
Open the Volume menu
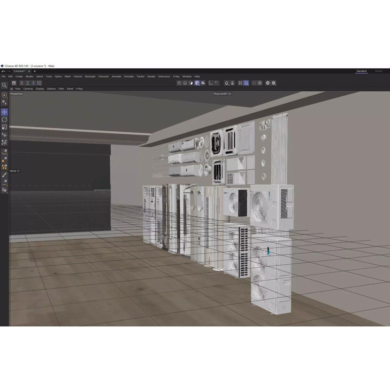[78, 77]
